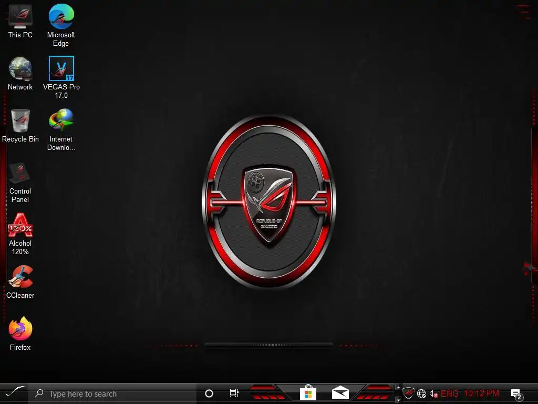Open the Control Panel desktop icon
This screenshot has width=538, height=404.
(20, 182)
